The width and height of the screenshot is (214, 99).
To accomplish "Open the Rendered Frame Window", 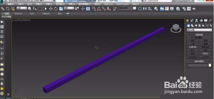I will pos(189,9).
